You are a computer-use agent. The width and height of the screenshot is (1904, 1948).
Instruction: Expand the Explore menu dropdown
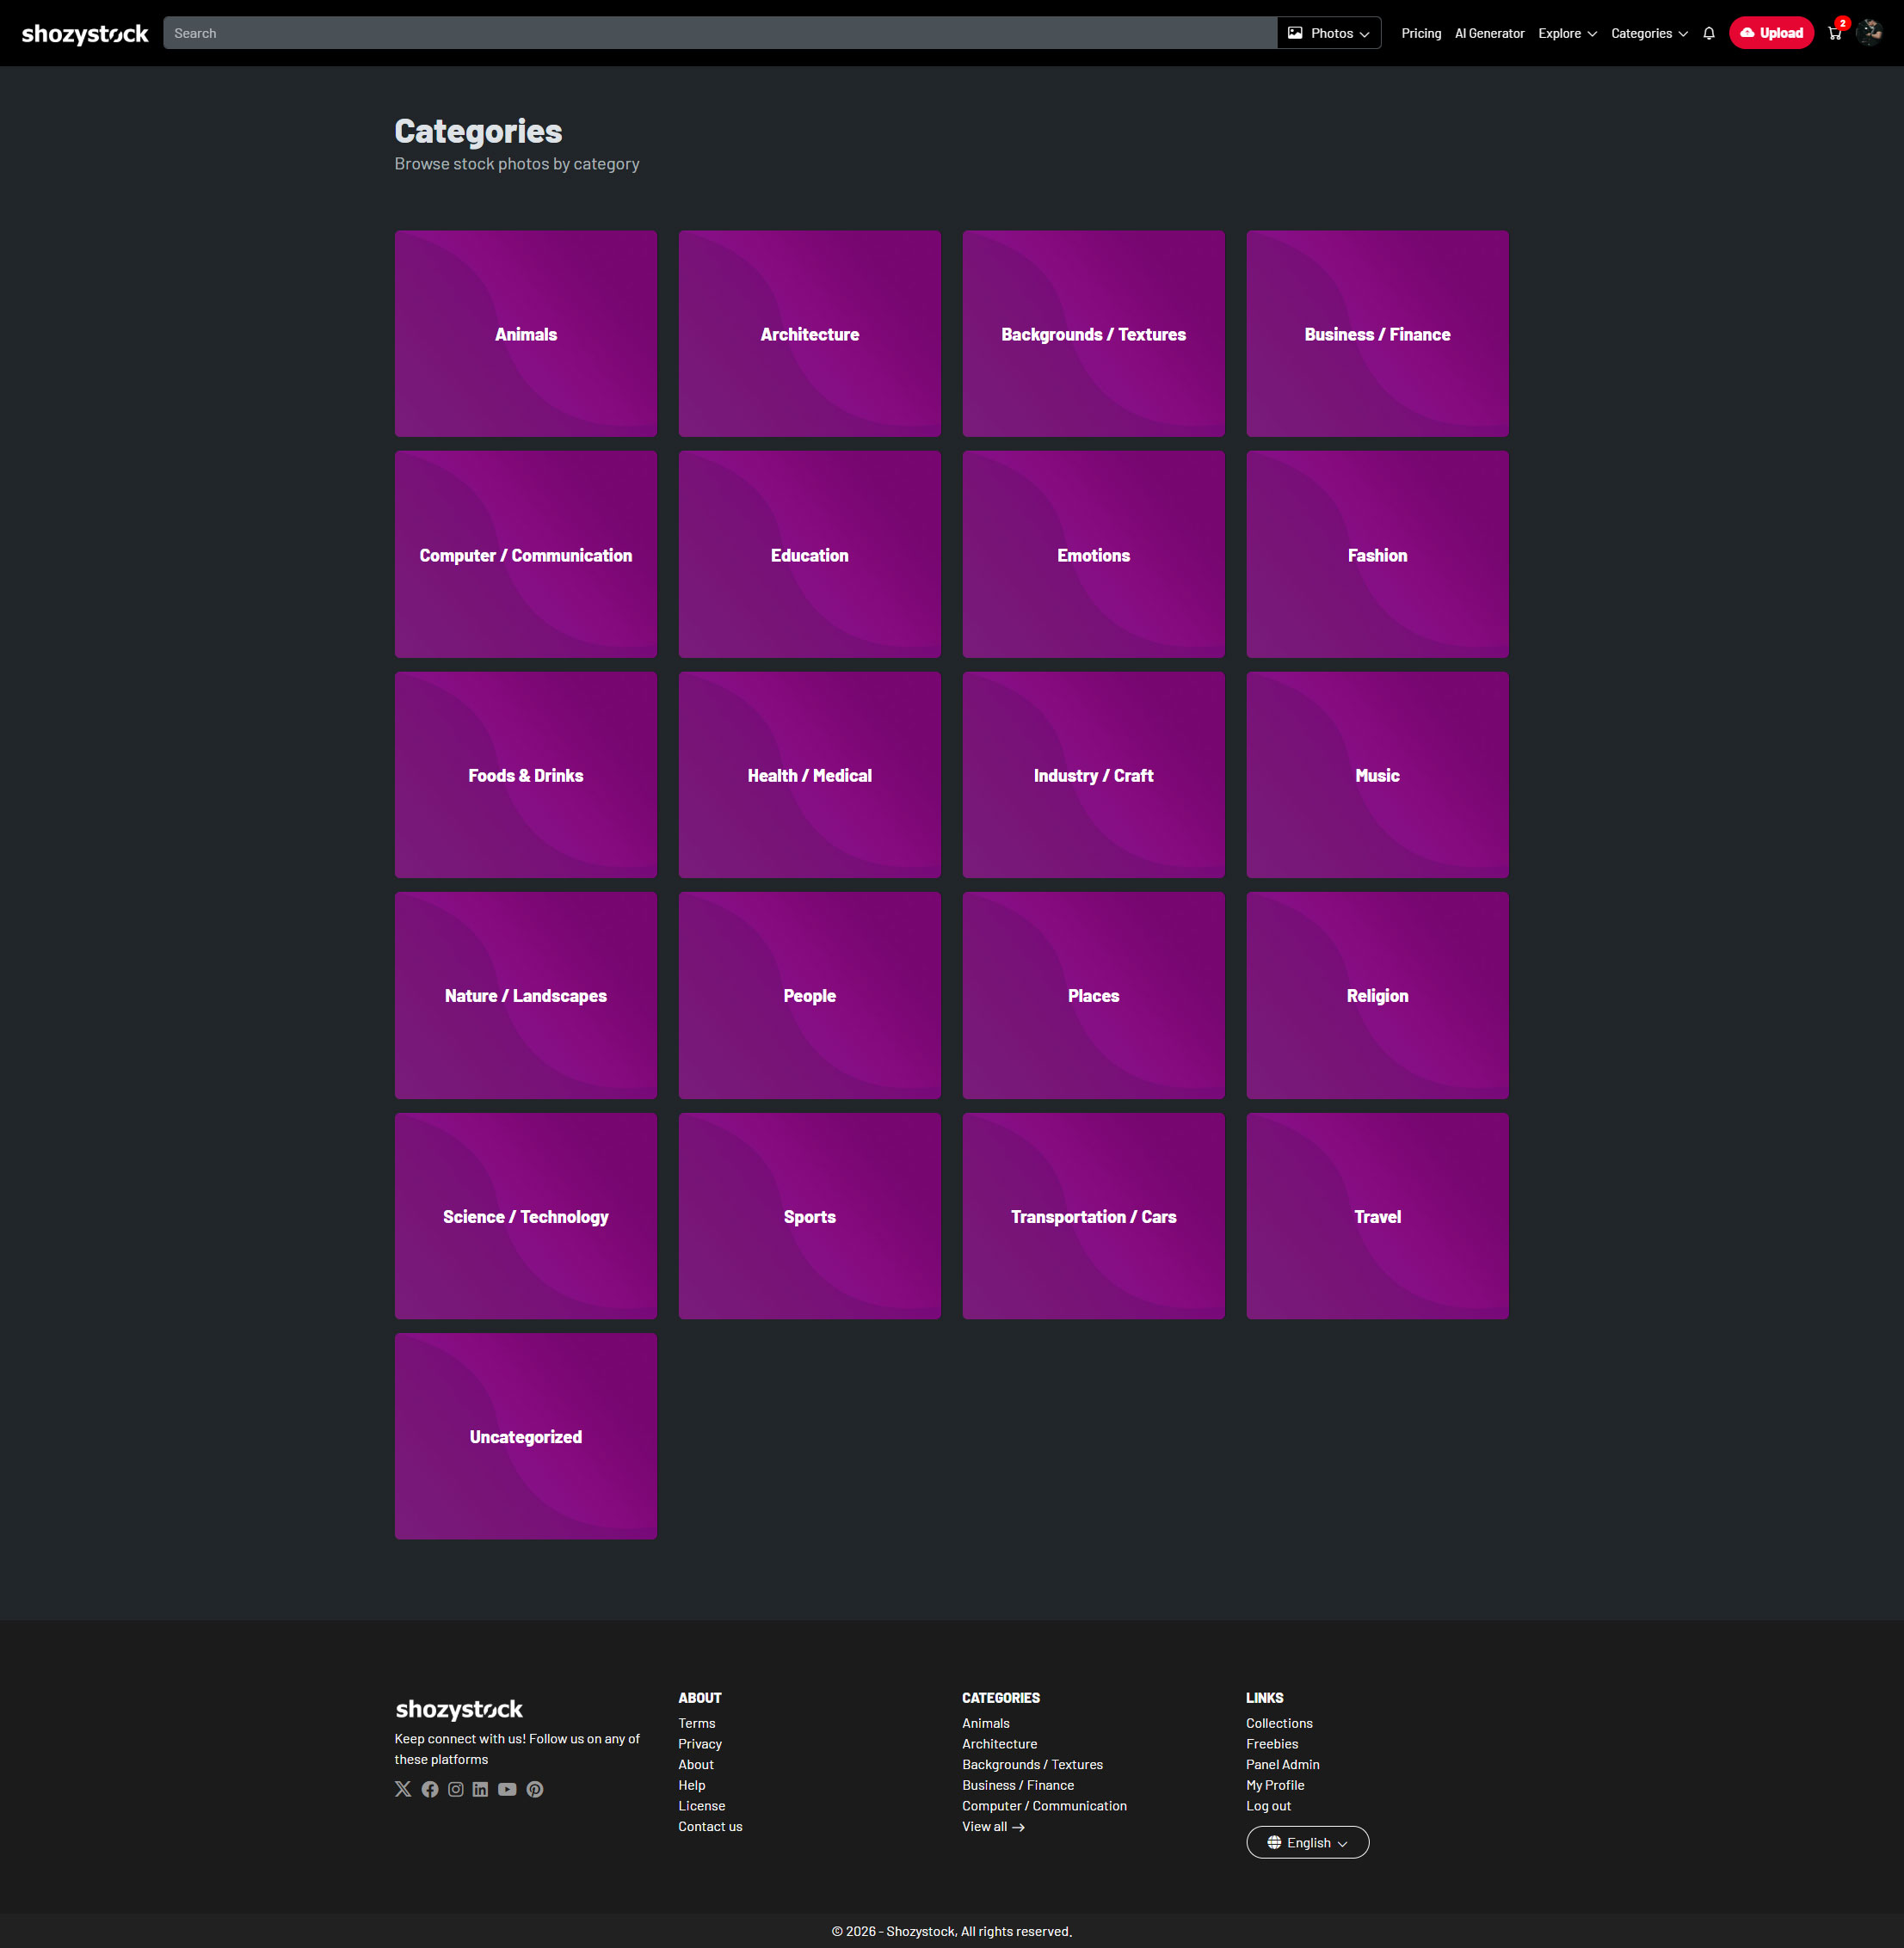(x=1566, y=33)
